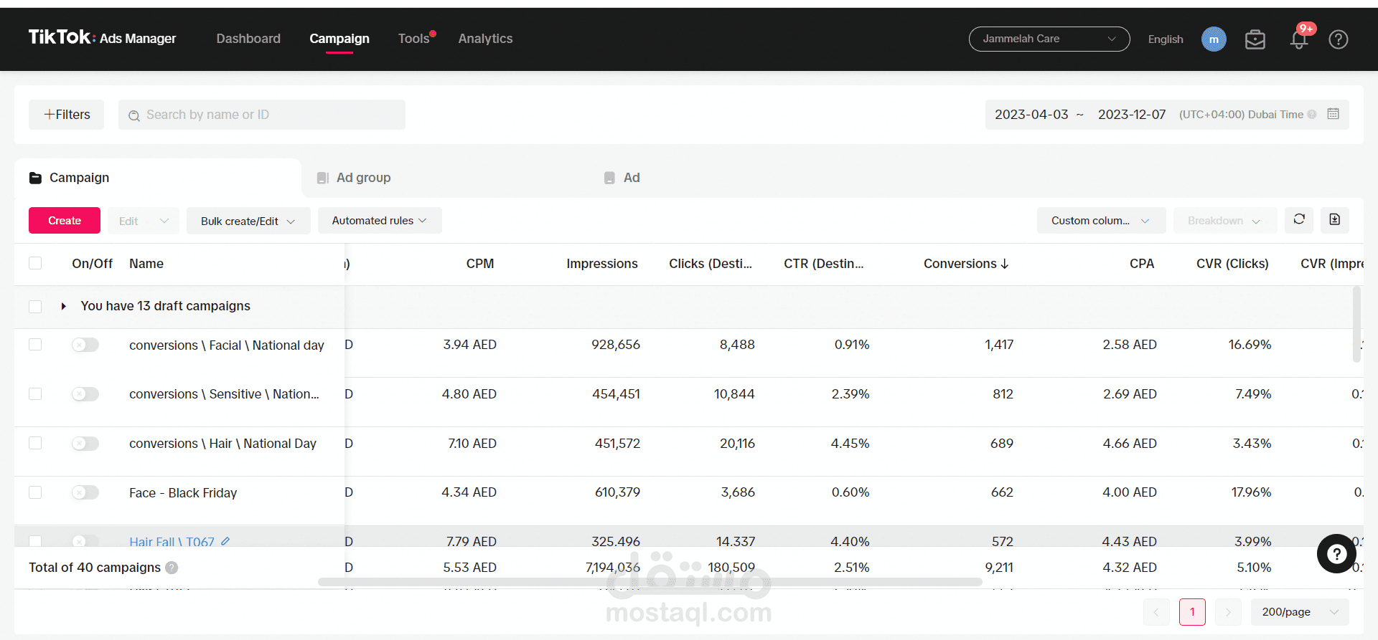Screen dimensions: 1378x640
Task: Expand the 13 draft campaigns row
Action: coord(64,306)
